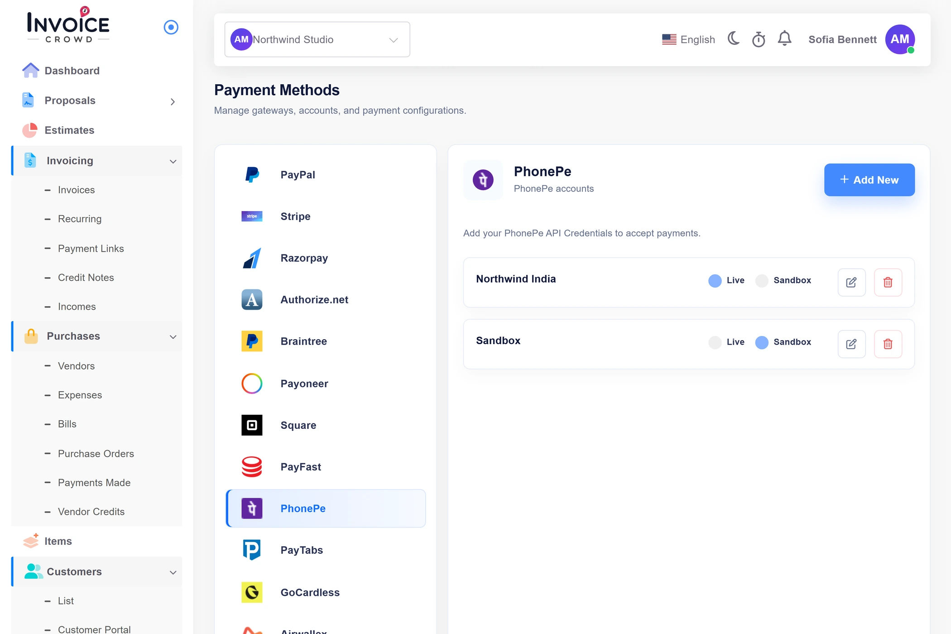Open Incomes in the sidebar

77,307
